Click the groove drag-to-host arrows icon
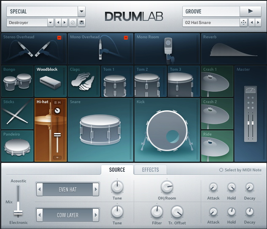This screenshot has width=267, height=229. click(243, 22)
